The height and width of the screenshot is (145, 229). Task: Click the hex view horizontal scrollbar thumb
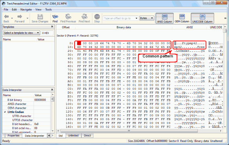pos(129,131)
